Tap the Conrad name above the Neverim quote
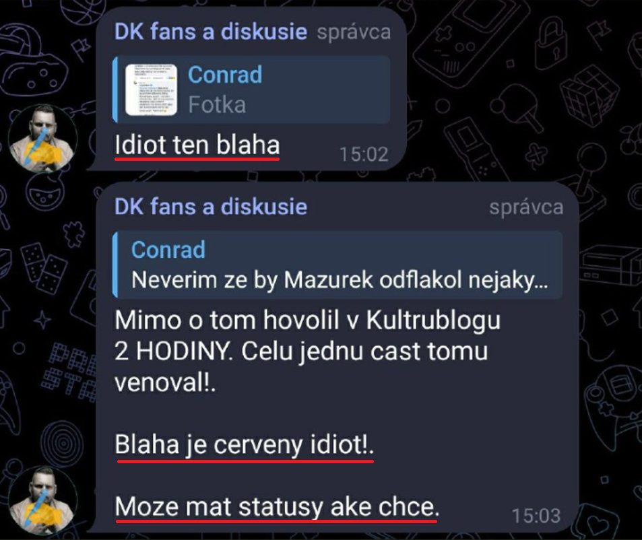 point(168,250)
